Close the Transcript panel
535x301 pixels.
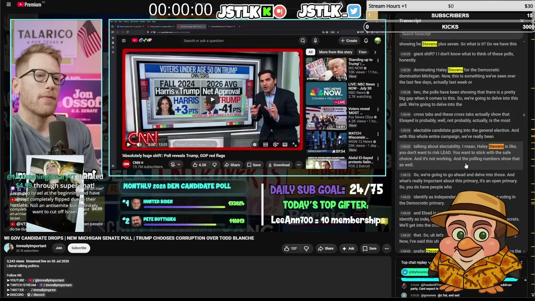(522, 20)
